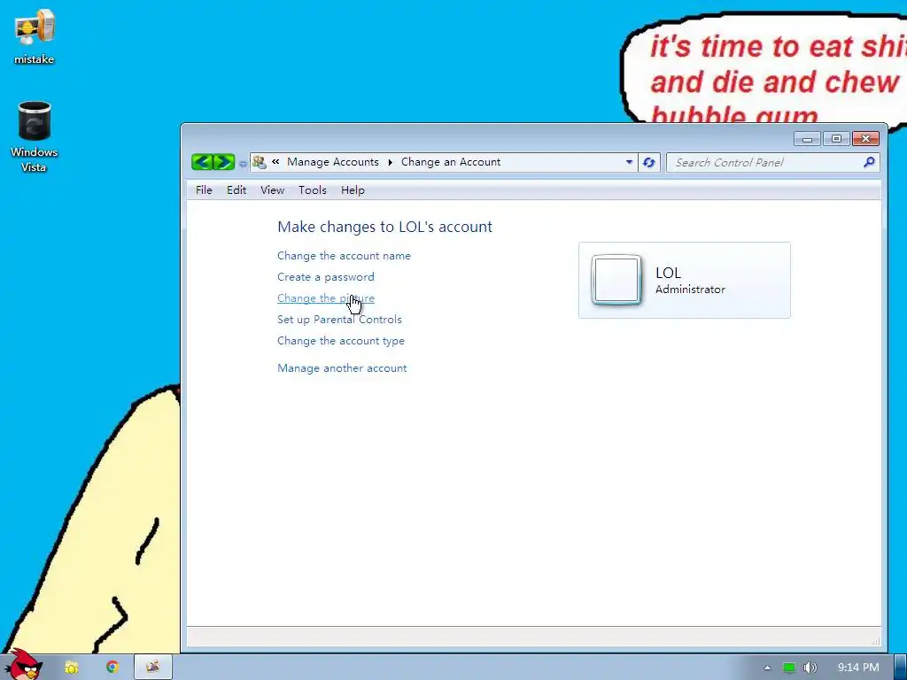Viewport: 907px width, 680px height.
Task: Click the green network tray icon
Action: pos(789,668)
